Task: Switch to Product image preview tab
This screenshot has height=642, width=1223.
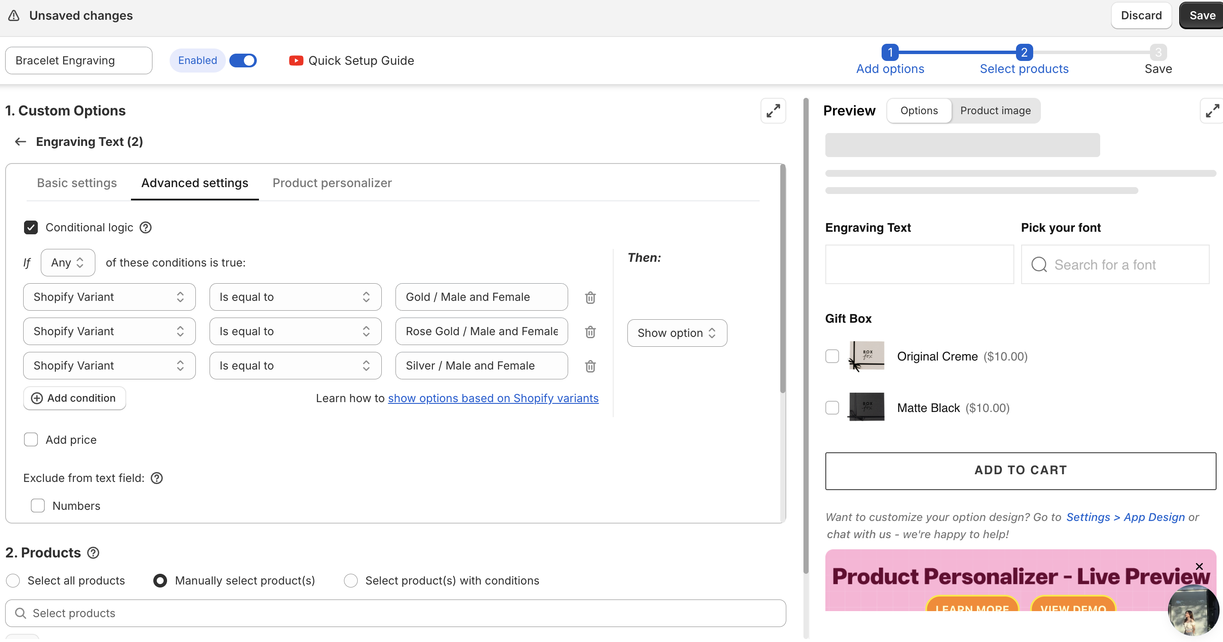Action: (x=995, y=111)
